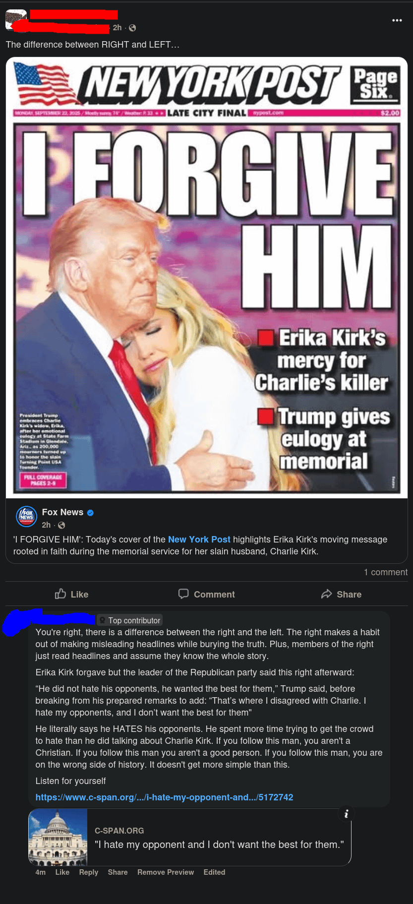Reply to the comment

tap(89, 872)
